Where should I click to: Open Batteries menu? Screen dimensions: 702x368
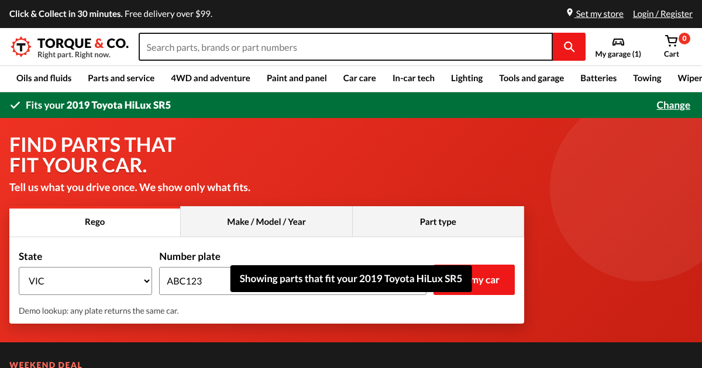click(598, 78)
